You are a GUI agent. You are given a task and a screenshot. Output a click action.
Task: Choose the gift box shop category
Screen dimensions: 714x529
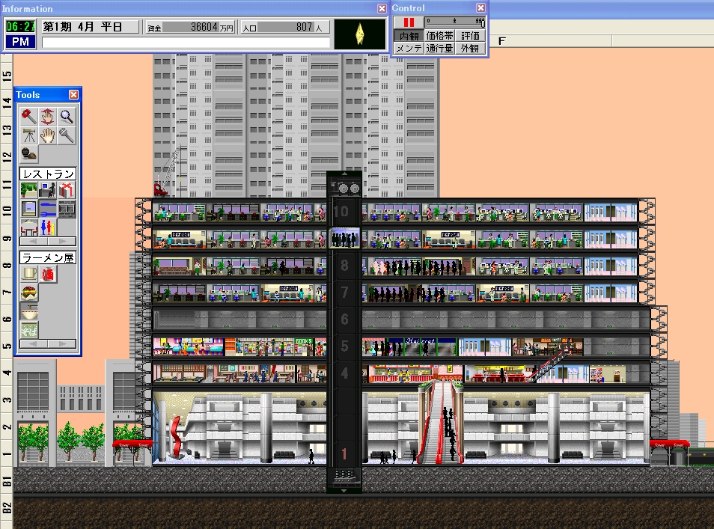(67, 189)
